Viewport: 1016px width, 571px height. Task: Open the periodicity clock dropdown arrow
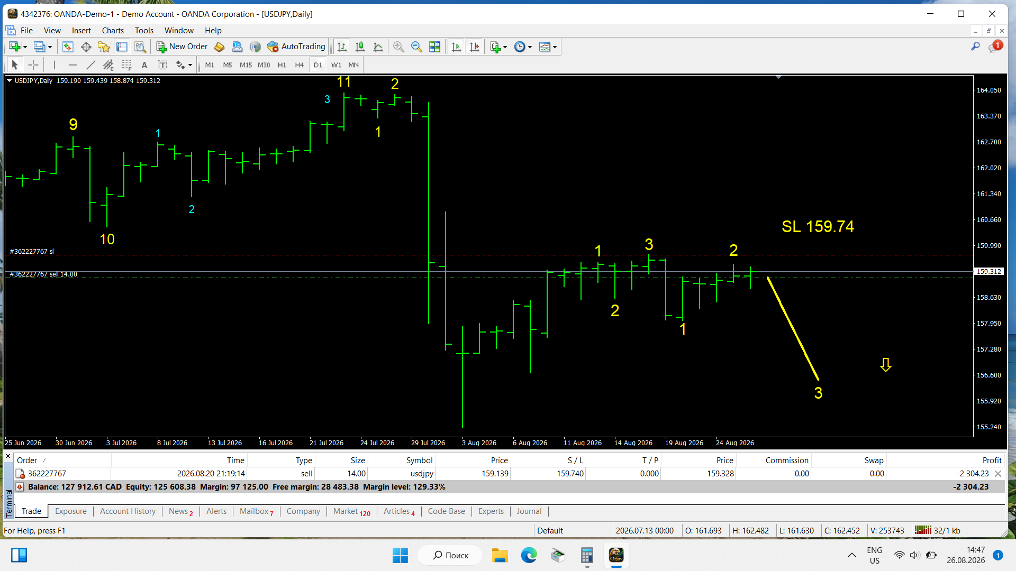point(530,47)
